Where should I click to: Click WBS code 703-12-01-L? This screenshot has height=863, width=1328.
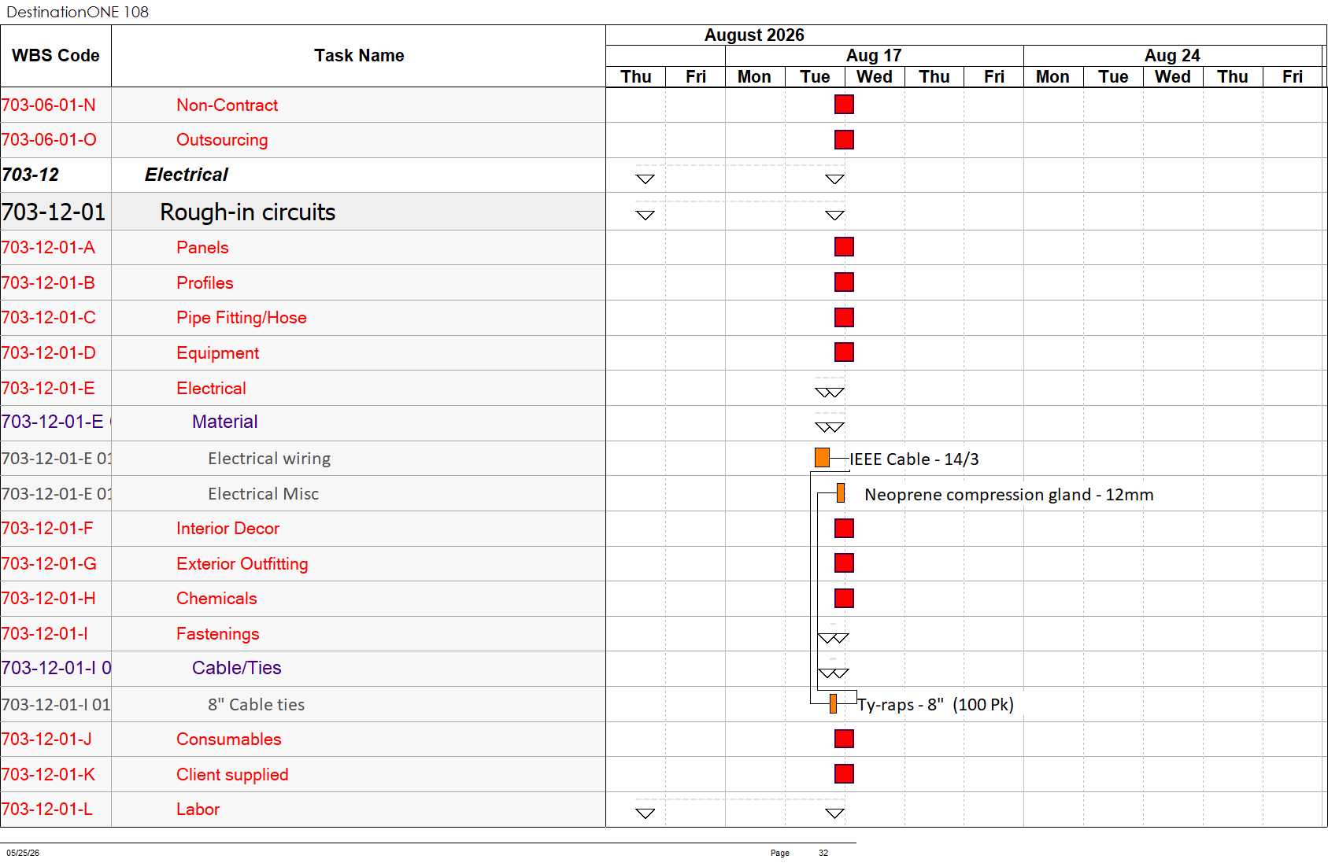coord(47,810)
